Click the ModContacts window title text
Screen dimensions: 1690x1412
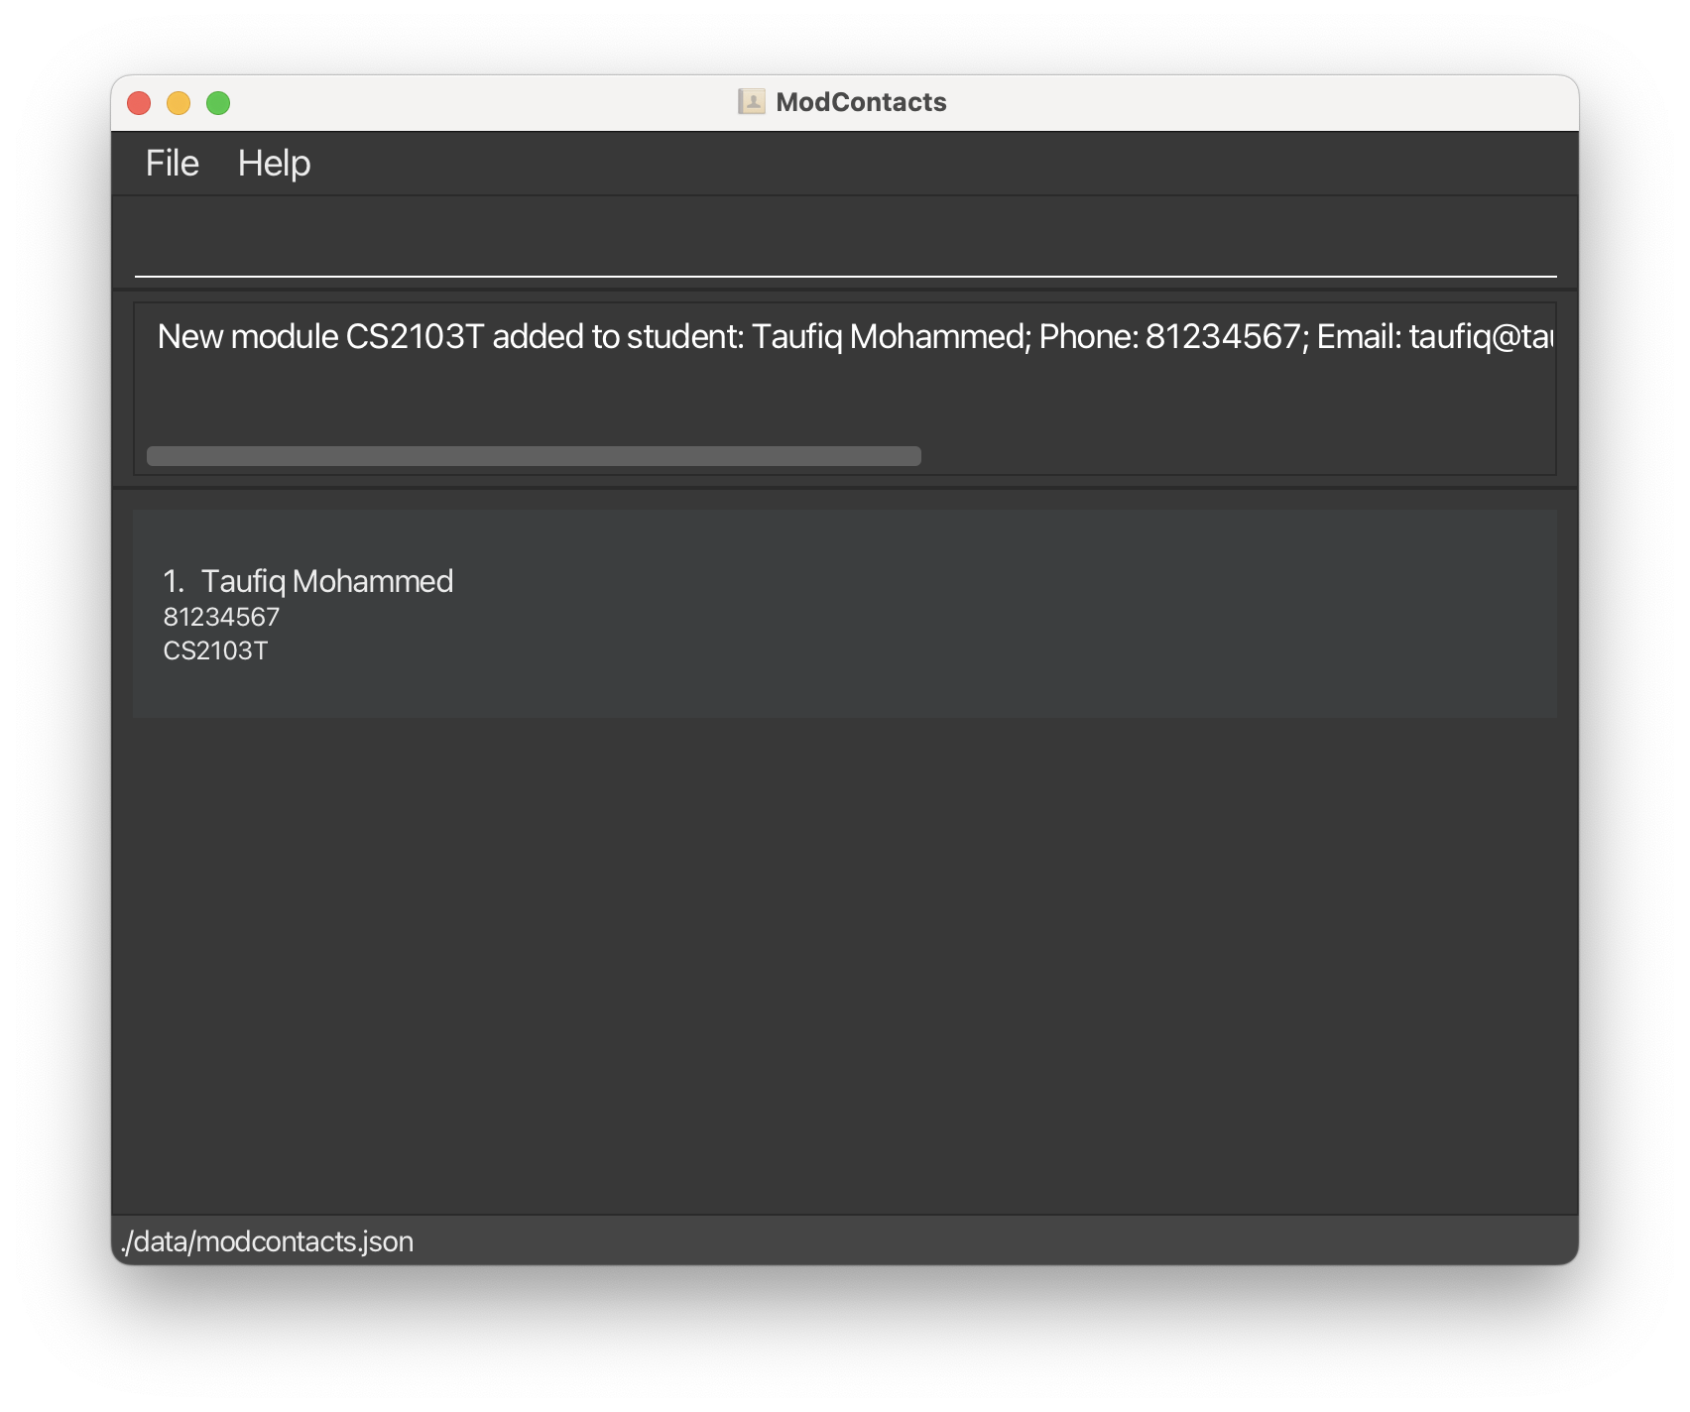(860, 100)
